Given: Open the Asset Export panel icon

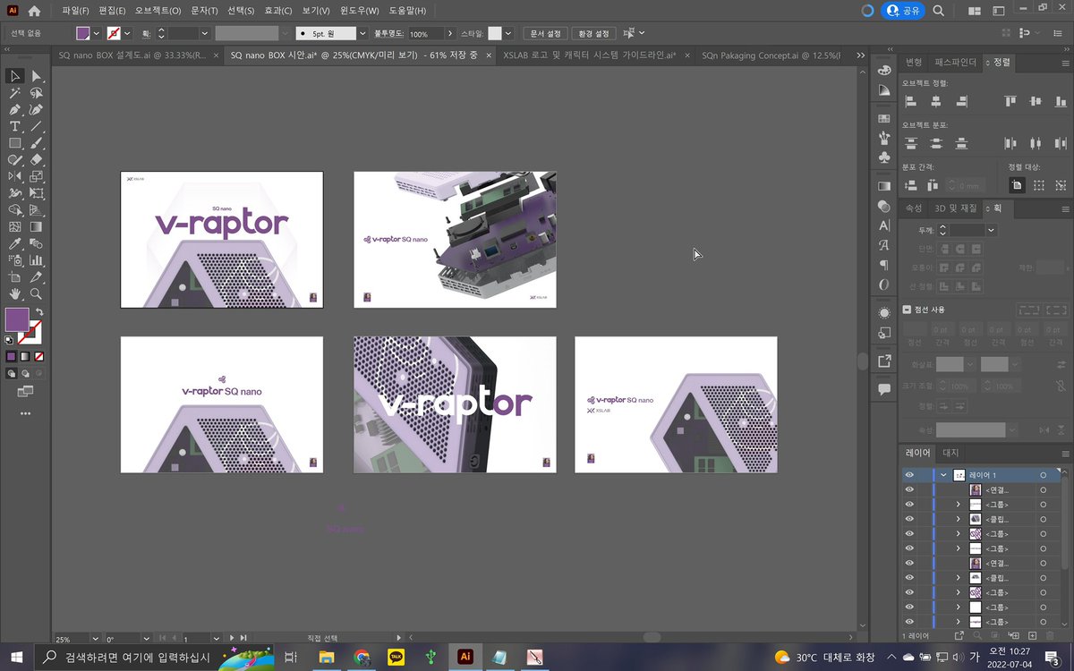Looking at the screenshot, I should point(884,361).
